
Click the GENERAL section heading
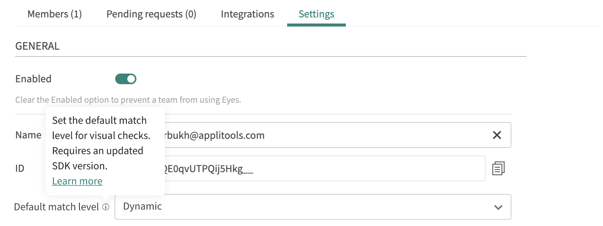click(x=37, y=46)
